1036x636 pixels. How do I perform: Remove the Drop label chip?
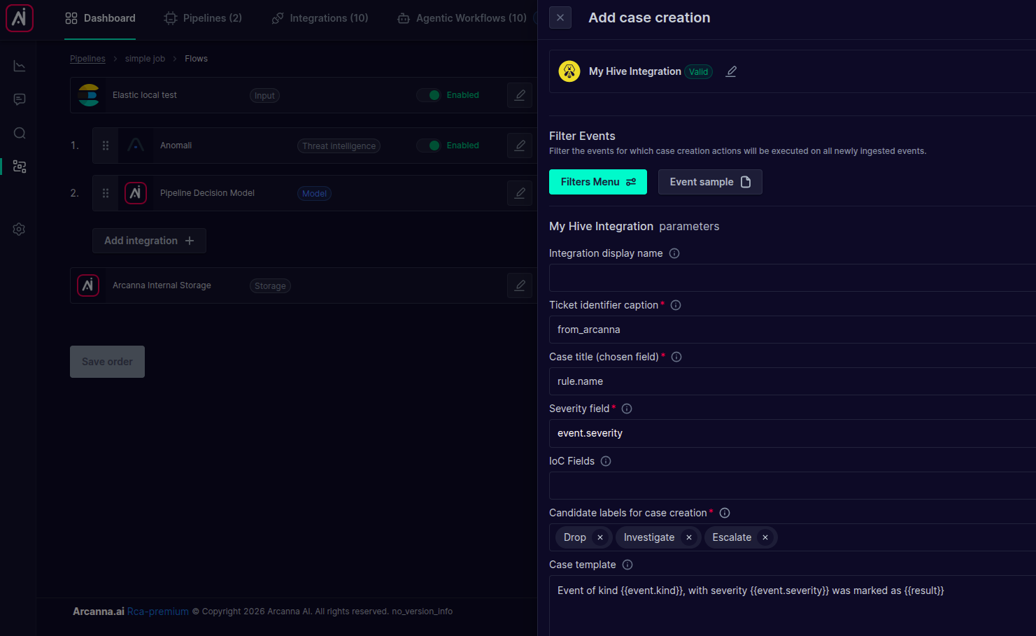pyautogui.click(x=600, y=537)
